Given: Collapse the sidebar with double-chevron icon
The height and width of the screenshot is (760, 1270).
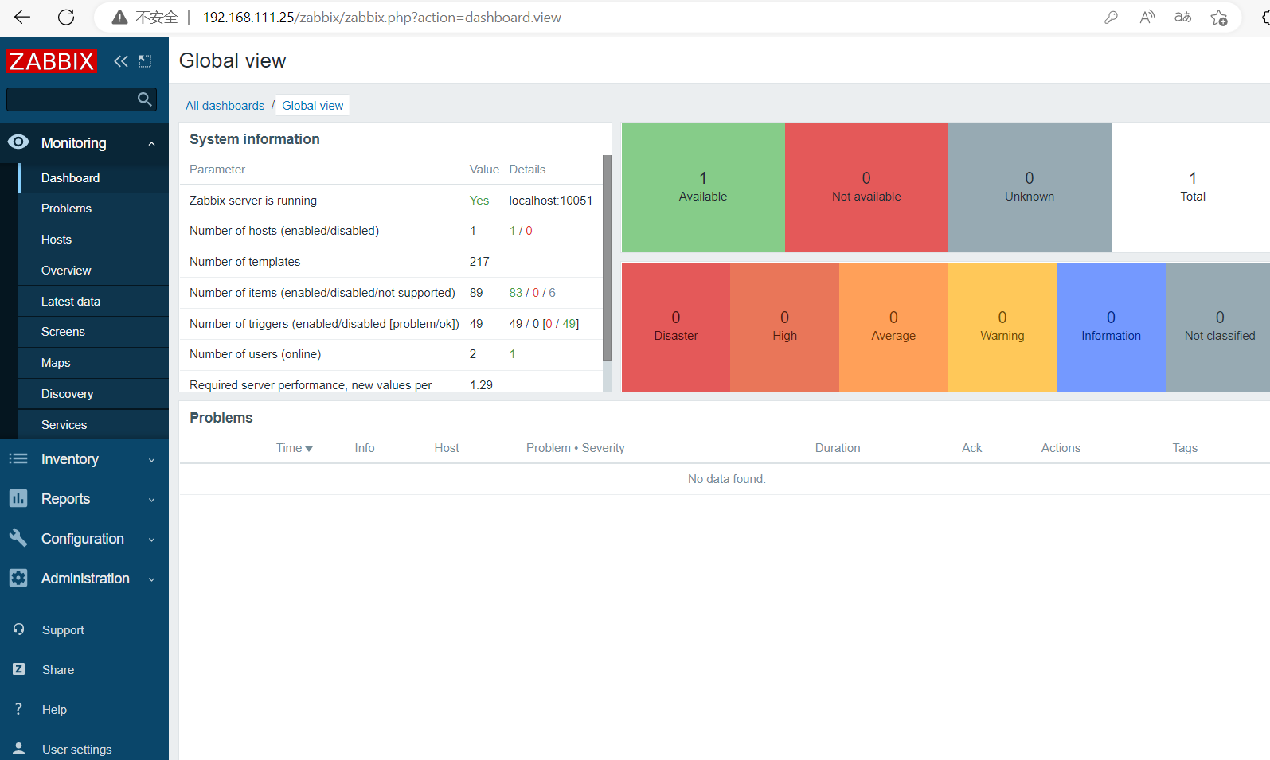Looking at the screenshot, I should pyautogui.click(x=121, y=61).
